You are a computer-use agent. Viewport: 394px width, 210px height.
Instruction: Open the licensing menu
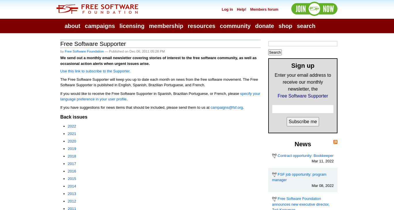(x=132, y=26)
